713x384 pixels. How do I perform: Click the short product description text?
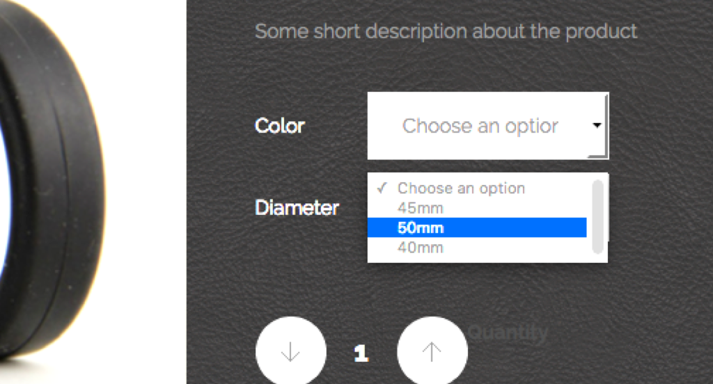pyautogui.click(x=446, y=31)
